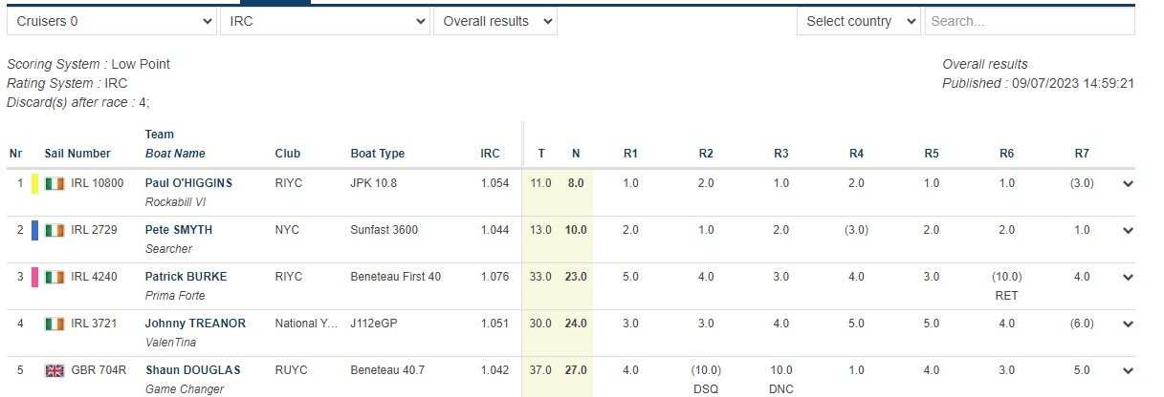Open the Overall results dropdown

pos(494,21)
